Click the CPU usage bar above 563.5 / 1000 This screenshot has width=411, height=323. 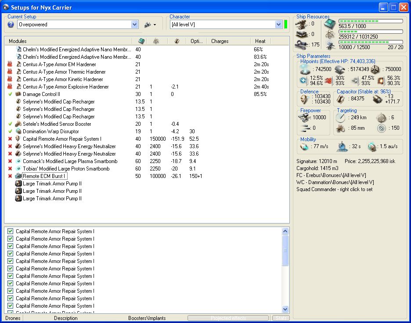(x=371, y=21)
